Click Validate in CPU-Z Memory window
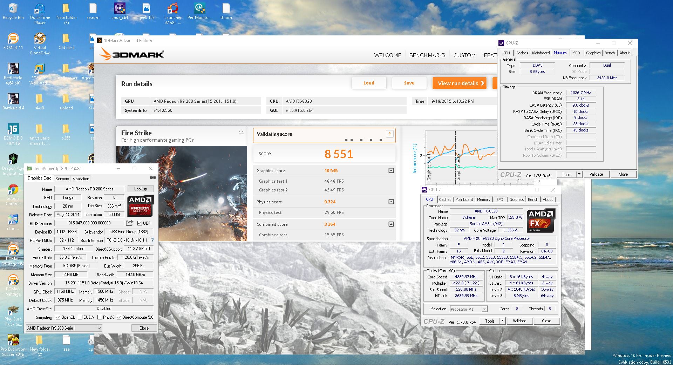 [596, 174]
